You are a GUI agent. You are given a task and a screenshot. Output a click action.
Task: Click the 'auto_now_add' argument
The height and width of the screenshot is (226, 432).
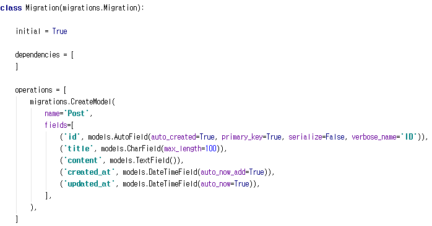coord(223,172)
